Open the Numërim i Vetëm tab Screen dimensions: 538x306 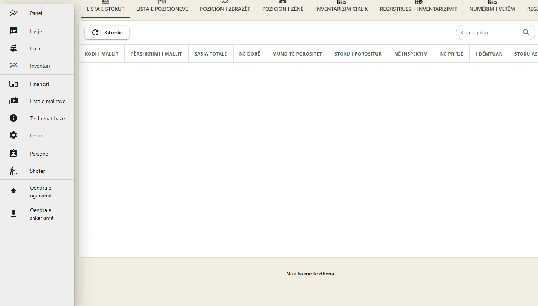[x=492, y=9]
